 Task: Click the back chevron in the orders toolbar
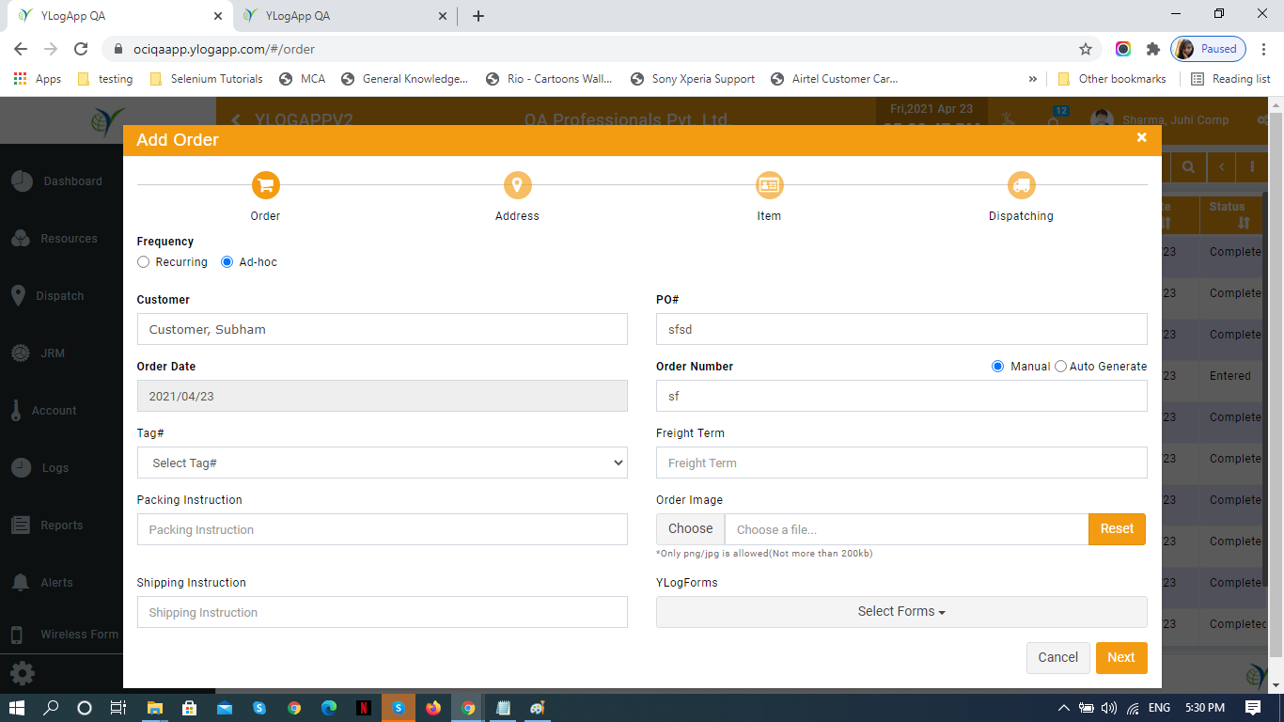click(1221, 167)
